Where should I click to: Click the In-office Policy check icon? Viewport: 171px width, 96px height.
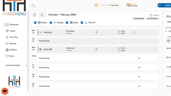[96, 5]
